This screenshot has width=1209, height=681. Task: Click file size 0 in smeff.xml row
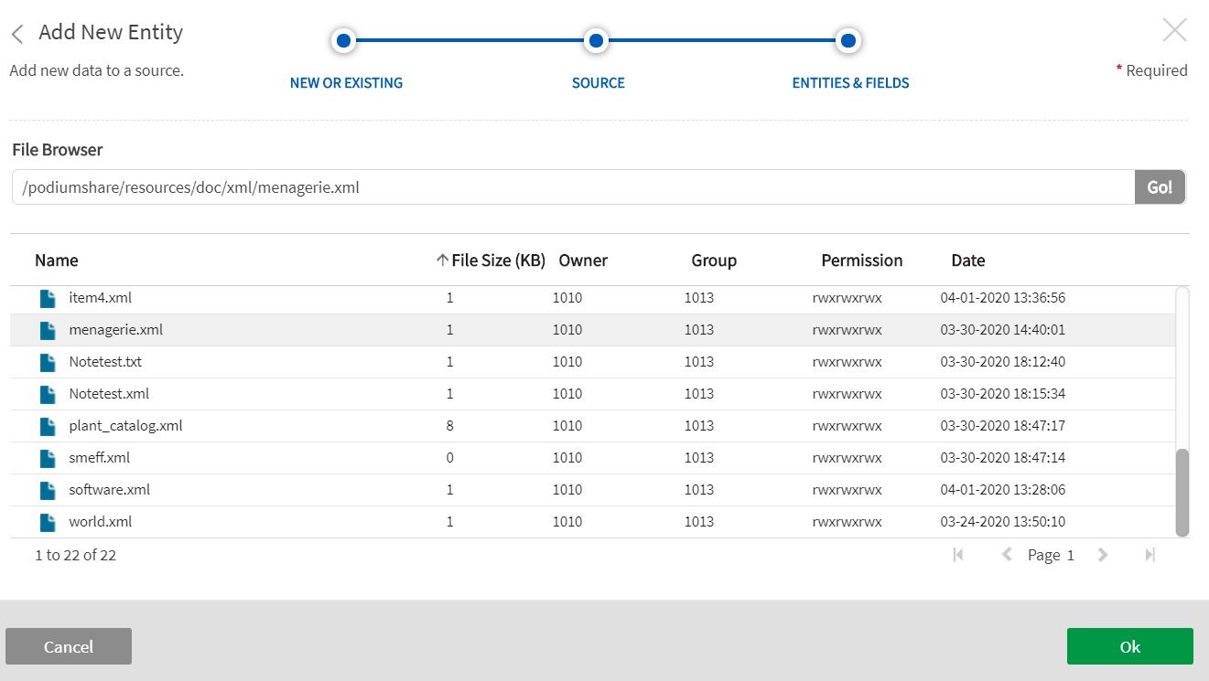[x=450, y=458]
